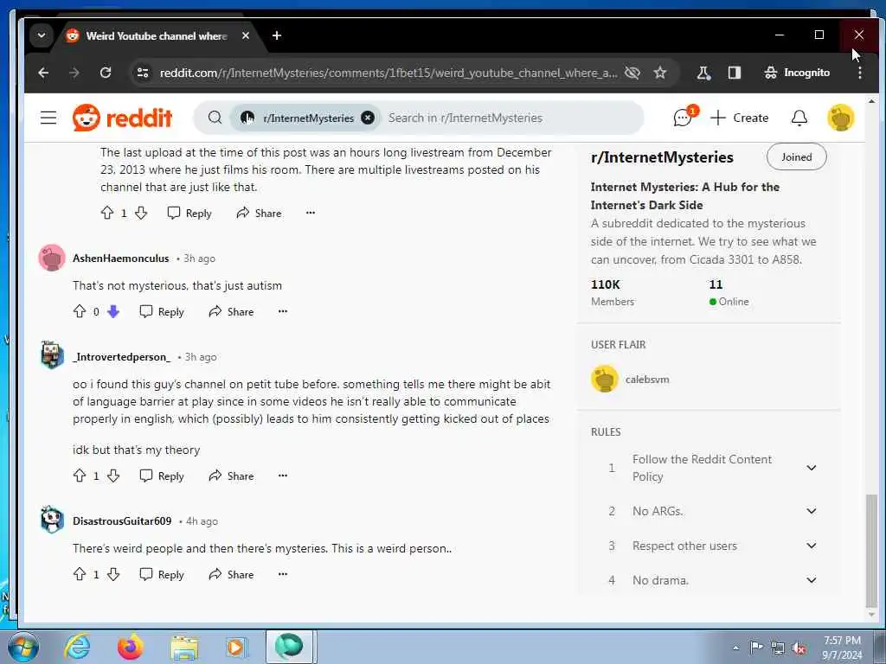Viewport: 886px width, 664px height.
Task: Open AshenHaemonculus user profile link
Action: (x=120, y=258)
